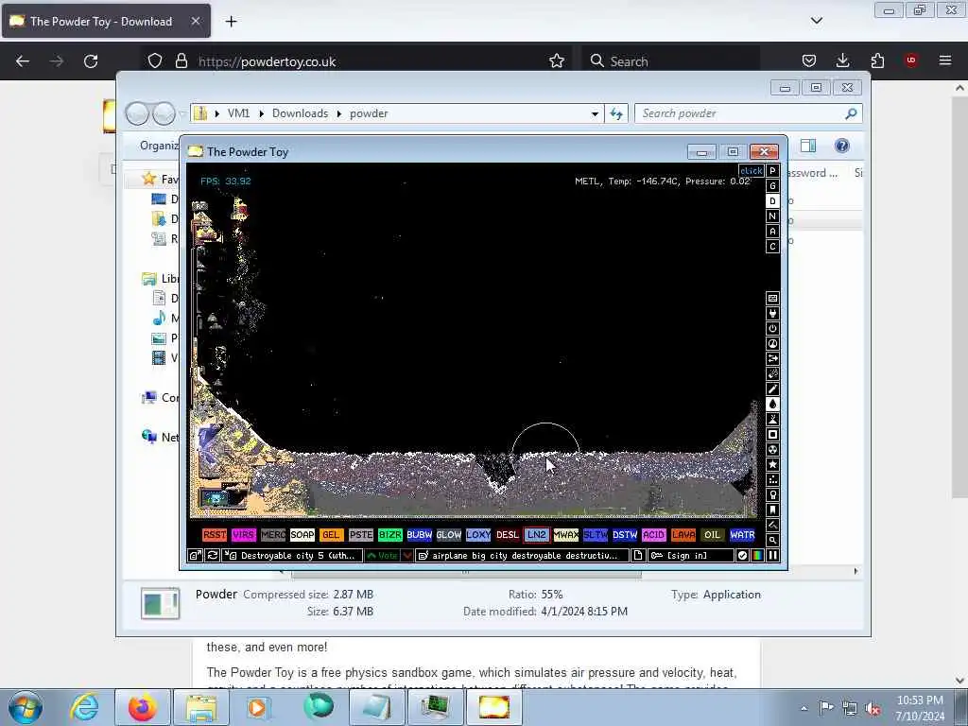Open the Firefox hamburger application menu
968x726 pixels.
point(945,60)
